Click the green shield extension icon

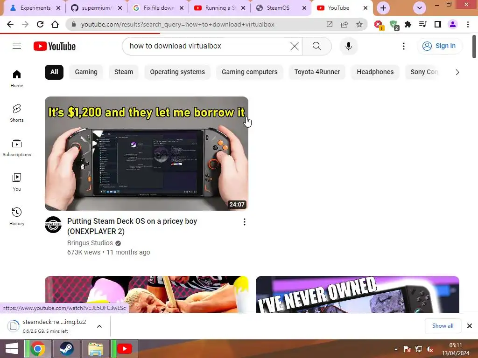point(394,25)
